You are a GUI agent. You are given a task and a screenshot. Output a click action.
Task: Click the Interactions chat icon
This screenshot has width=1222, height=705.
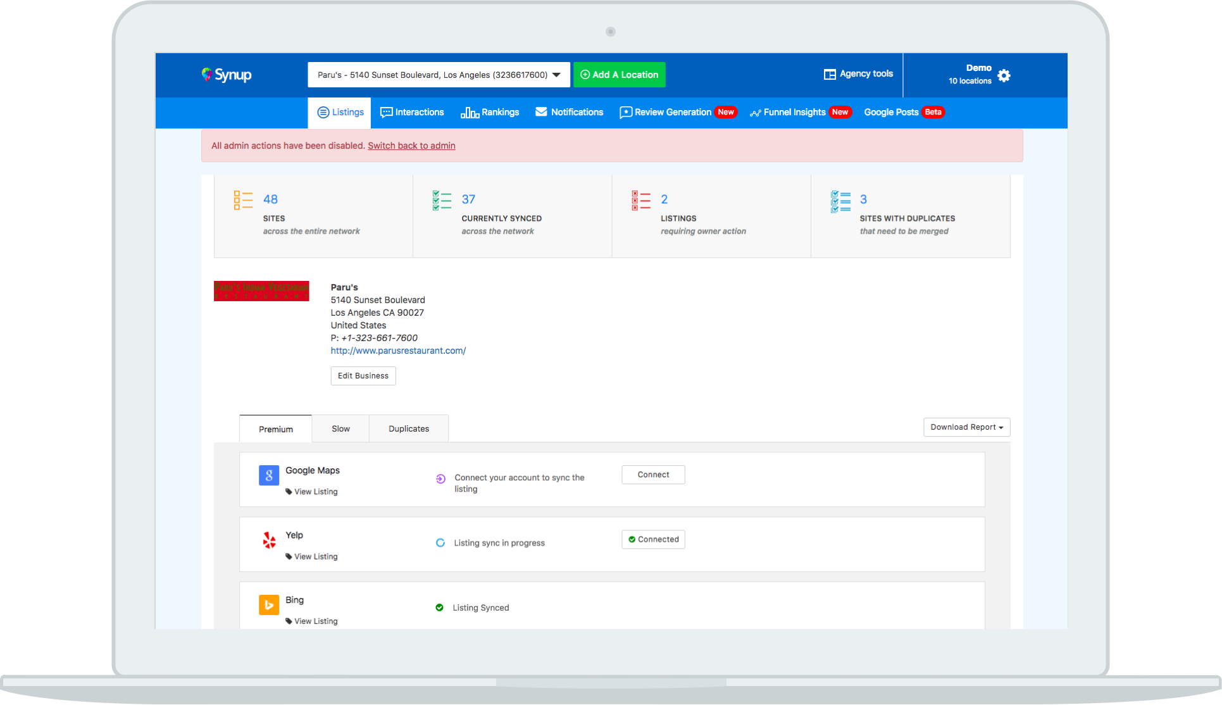click(x=386, y=112)
